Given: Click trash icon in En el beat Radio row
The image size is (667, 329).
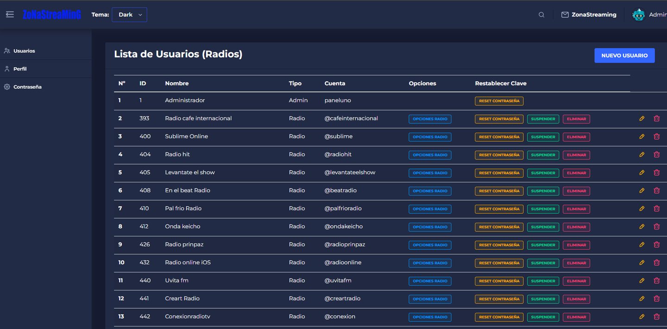Looking at the screenshot, I should [x=656, y=191].
